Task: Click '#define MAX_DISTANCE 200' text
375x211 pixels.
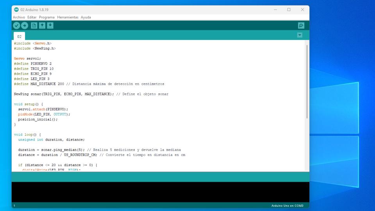Action: click(x=39, y=84)
